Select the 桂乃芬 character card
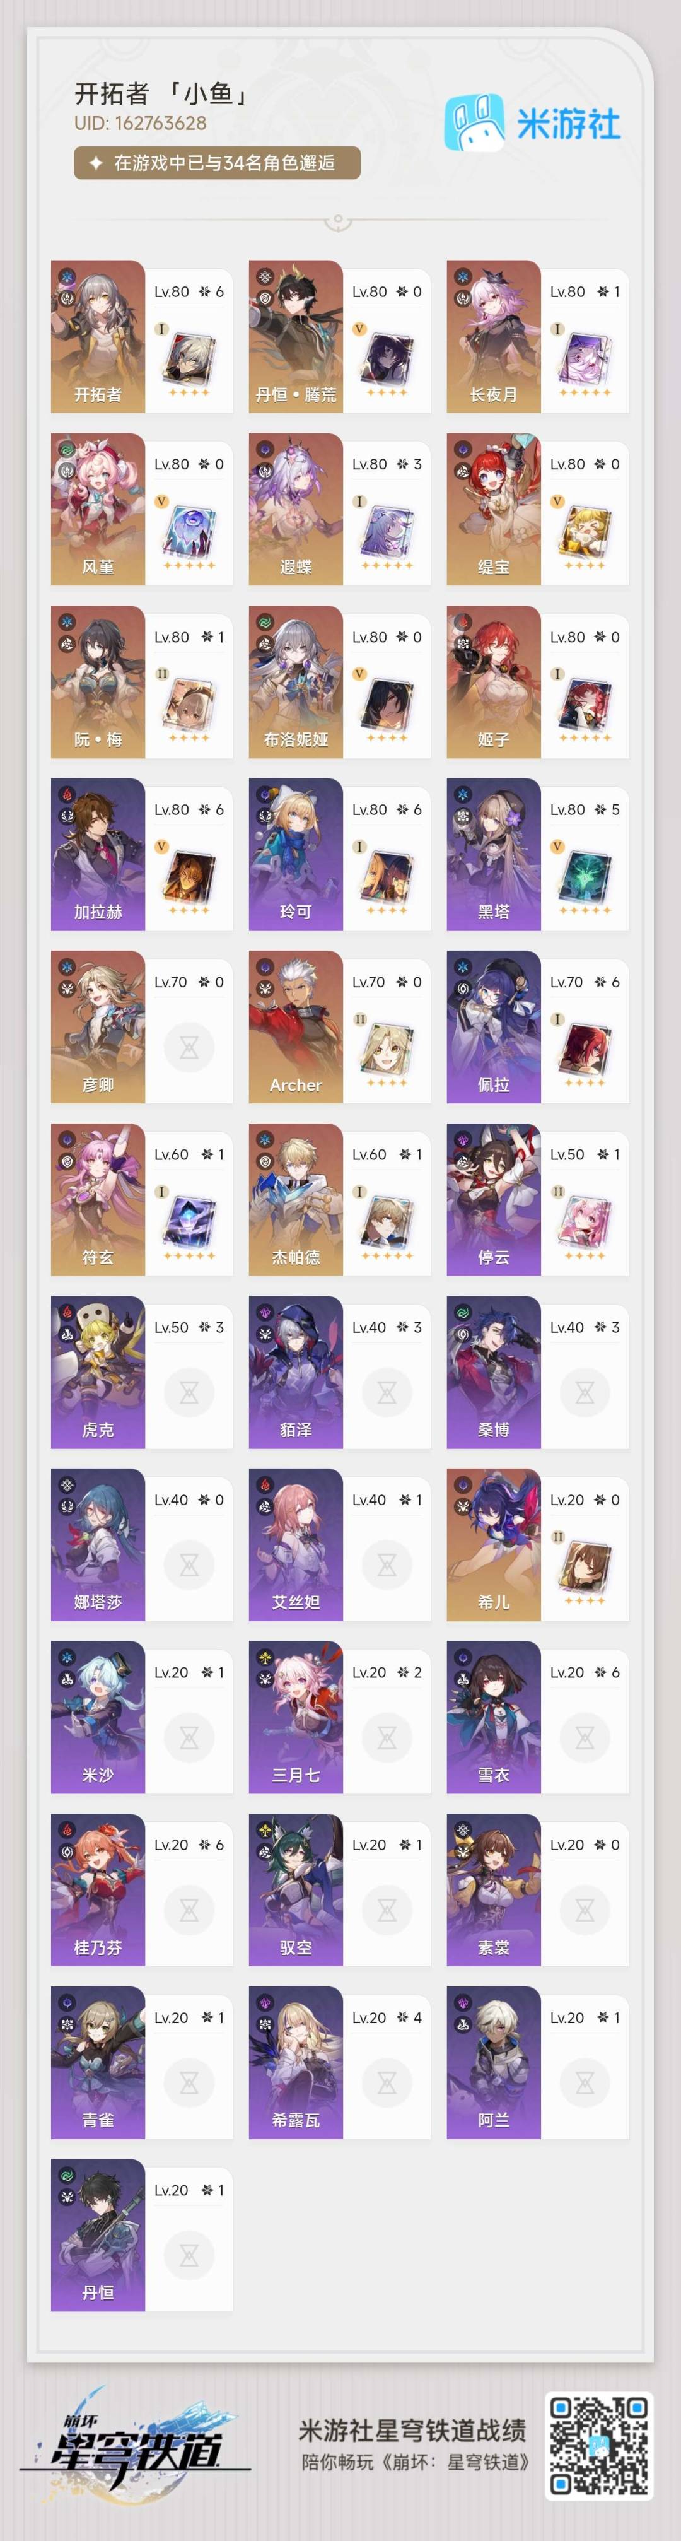Image resolution: width=681 pixels, height=2541 pixels. point(141,1890)
